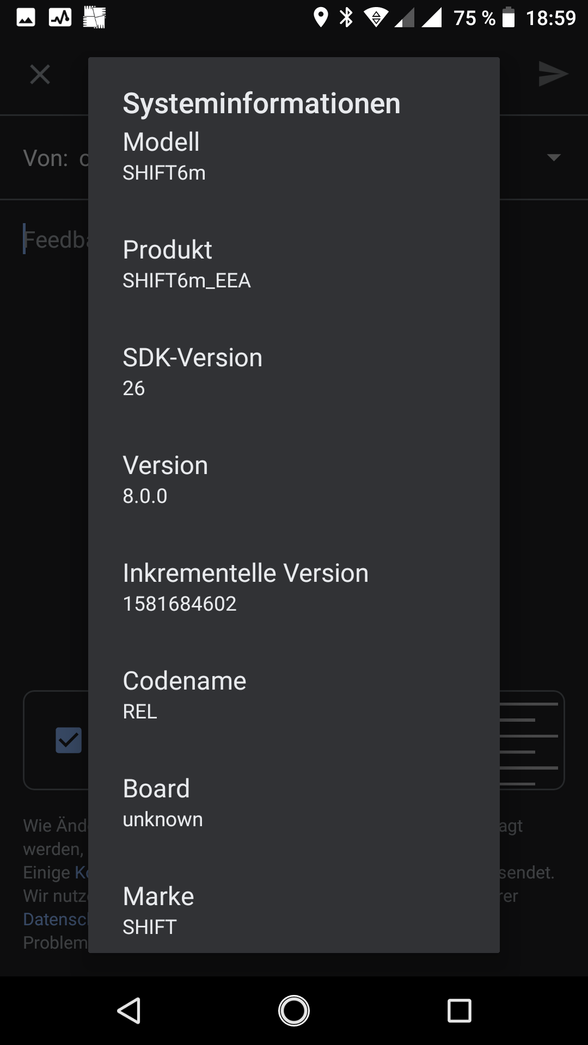Select the Board value unknown
The image size is (588, 1045).
[163, 820]
